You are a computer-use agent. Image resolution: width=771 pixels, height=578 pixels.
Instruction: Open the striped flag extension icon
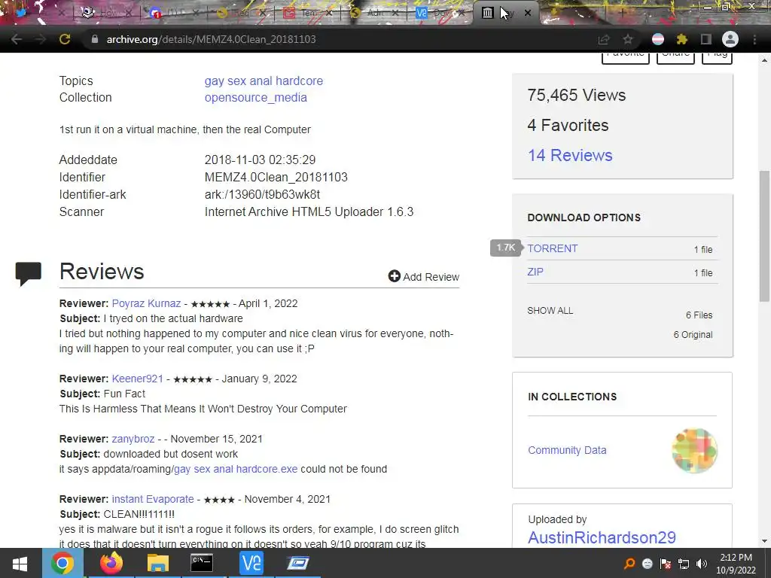(x=658, y=39)
